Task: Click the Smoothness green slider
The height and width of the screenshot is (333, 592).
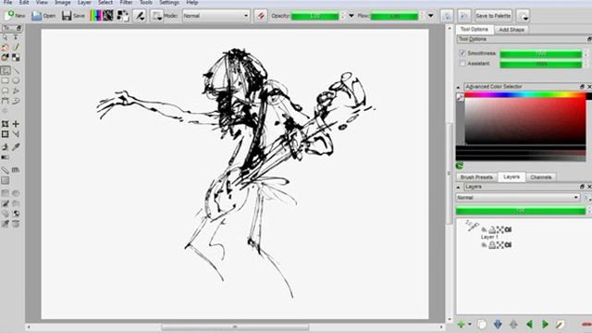Action: click(540, 54)
